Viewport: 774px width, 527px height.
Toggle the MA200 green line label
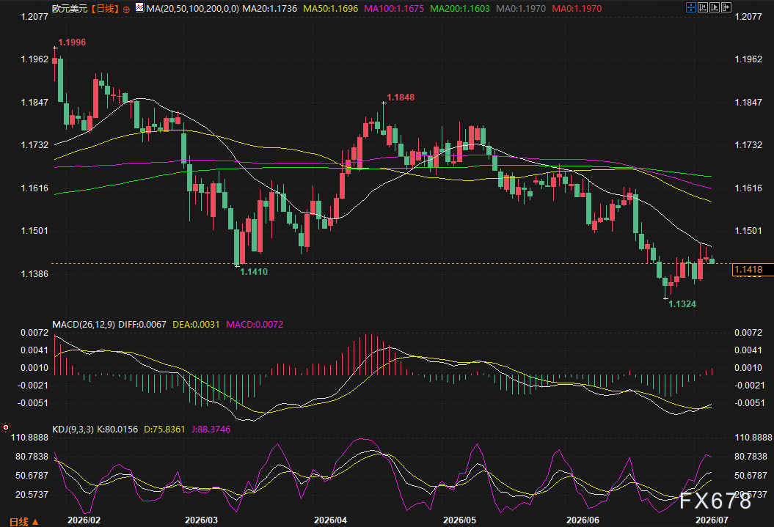click(459, 8)
